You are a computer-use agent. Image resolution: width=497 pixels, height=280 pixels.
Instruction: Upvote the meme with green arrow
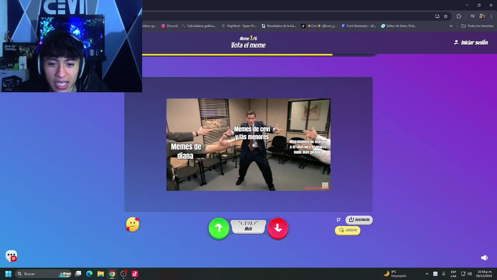pyautogui.click(x=219, y=228)
